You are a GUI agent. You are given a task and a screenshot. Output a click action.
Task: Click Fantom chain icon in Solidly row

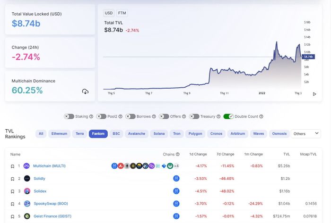pos(176,178)
